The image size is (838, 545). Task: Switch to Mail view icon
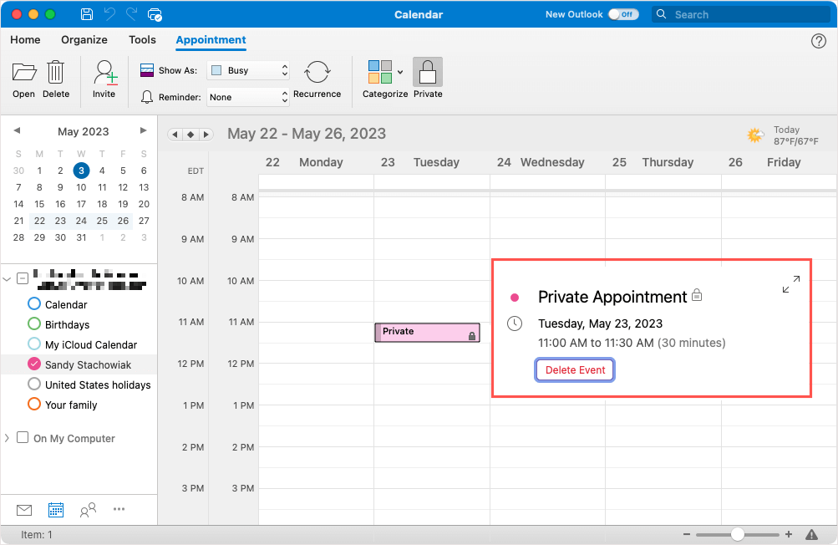coord(24,510)
